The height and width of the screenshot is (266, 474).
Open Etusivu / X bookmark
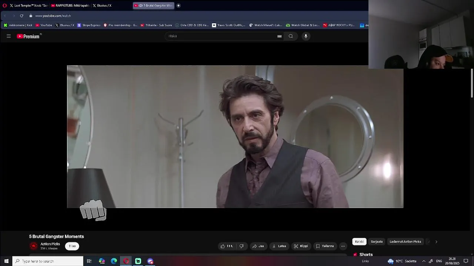[65, 25]
